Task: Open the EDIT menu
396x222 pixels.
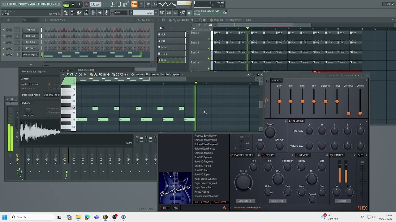Action: click(x=10, y=4)
